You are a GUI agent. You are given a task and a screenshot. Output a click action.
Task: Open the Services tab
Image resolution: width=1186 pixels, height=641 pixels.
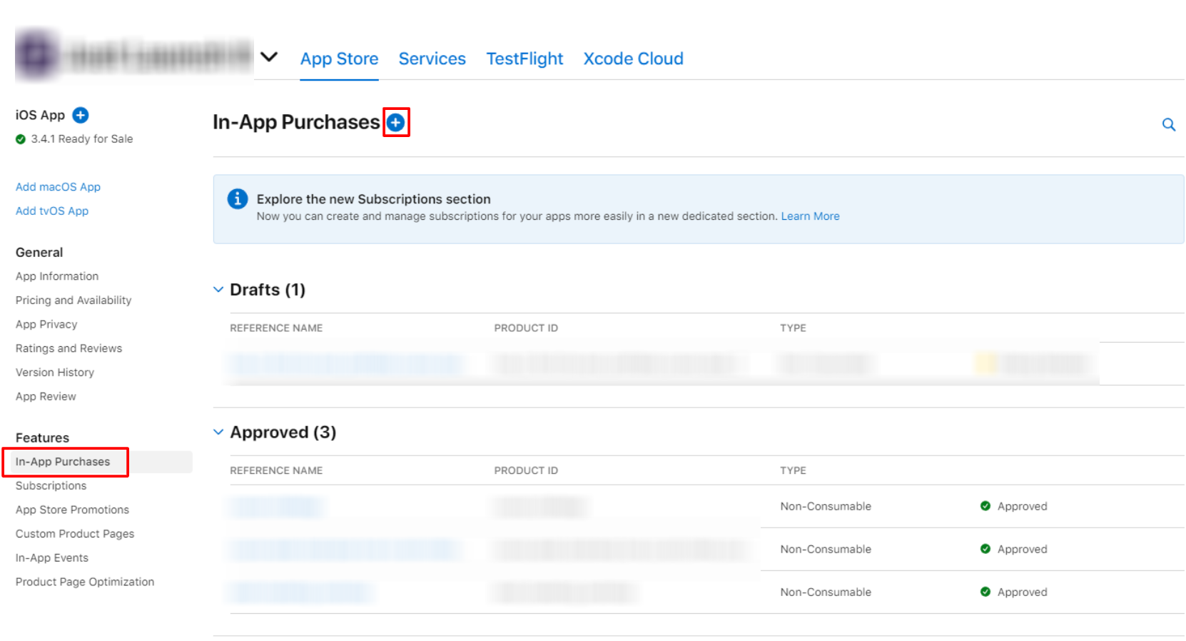coord(432,59)
